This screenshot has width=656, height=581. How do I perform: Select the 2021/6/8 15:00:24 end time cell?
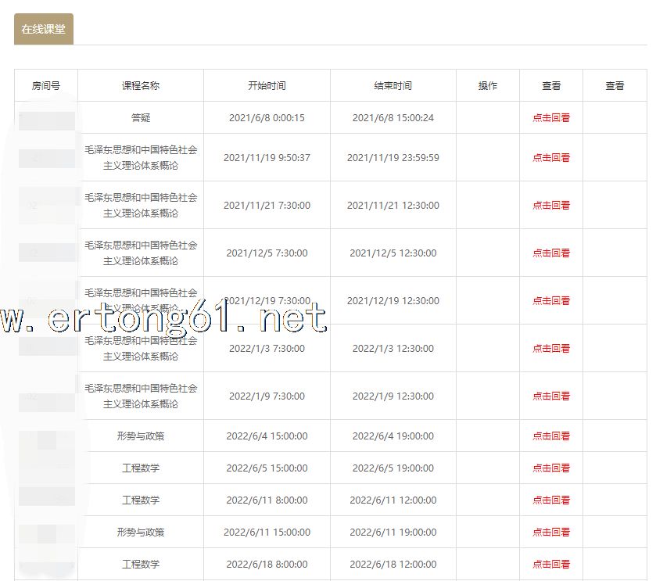coord(393,118)
